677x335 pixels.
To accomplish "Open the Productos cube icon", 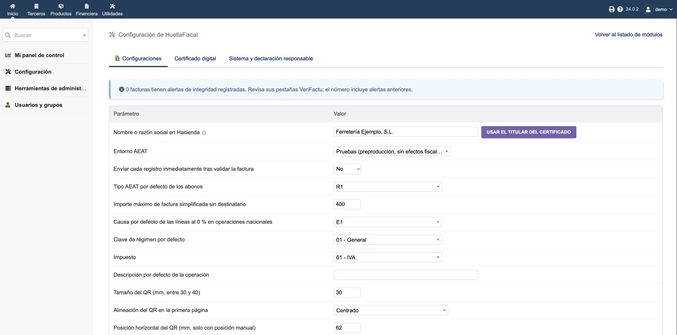I will [x=61, y=6].
